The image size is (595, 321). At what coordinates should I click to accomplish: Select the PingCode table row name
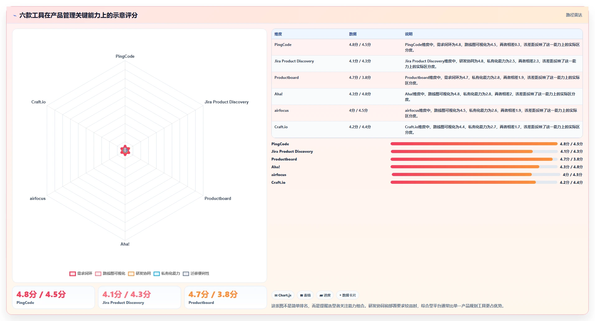coord(283,45)
